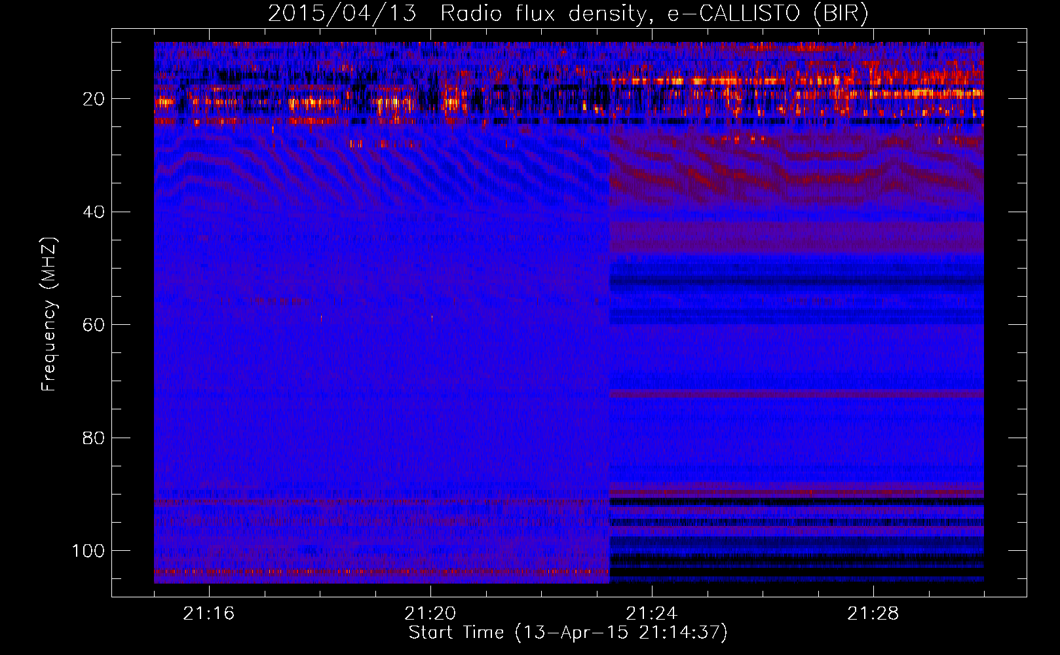Click the 'Start Time (13-Apr-15 21:14:37)' axis label

[x=568, y=633]
